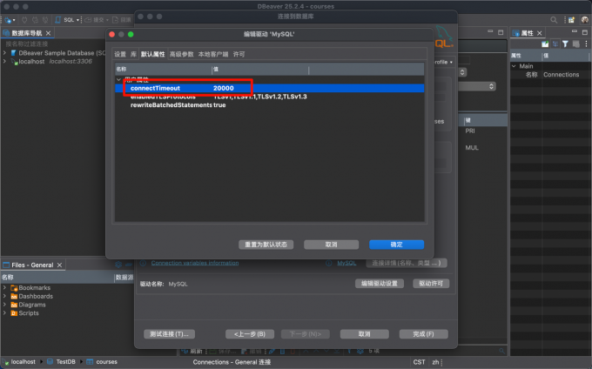
Task: Click the 编辑驱动设置 button
Action: coord(380,284)
